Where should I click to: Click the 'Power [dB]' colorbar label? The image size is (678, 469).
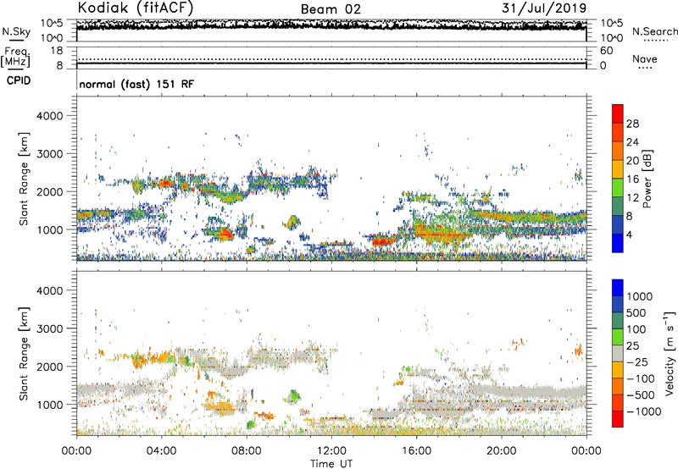(x=647, y=179)
